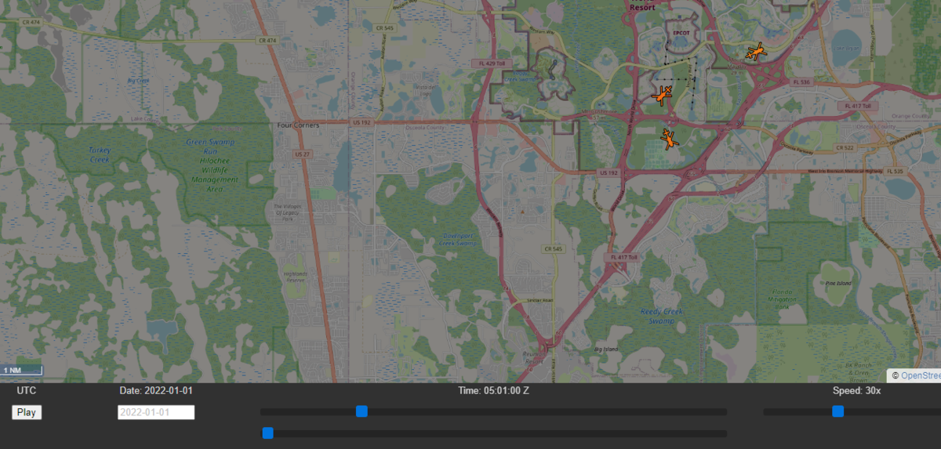This screenshot has height=449, width=941.
Task: Open the OpenStreetMap attribution link
Action: coord(919,375)
